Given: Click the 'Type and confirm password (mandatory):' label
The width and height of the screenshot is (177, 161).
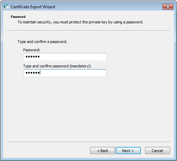Looking at the screenshot, I should point(57,66).
